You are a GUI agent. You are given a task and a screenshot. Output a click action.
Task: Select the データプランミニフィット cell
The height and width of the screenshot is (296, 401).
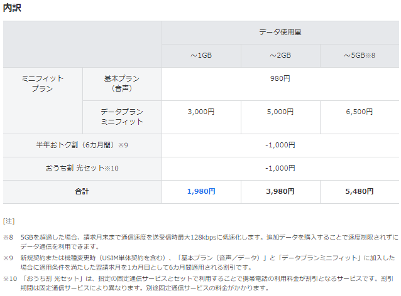(x=121, y=117)
